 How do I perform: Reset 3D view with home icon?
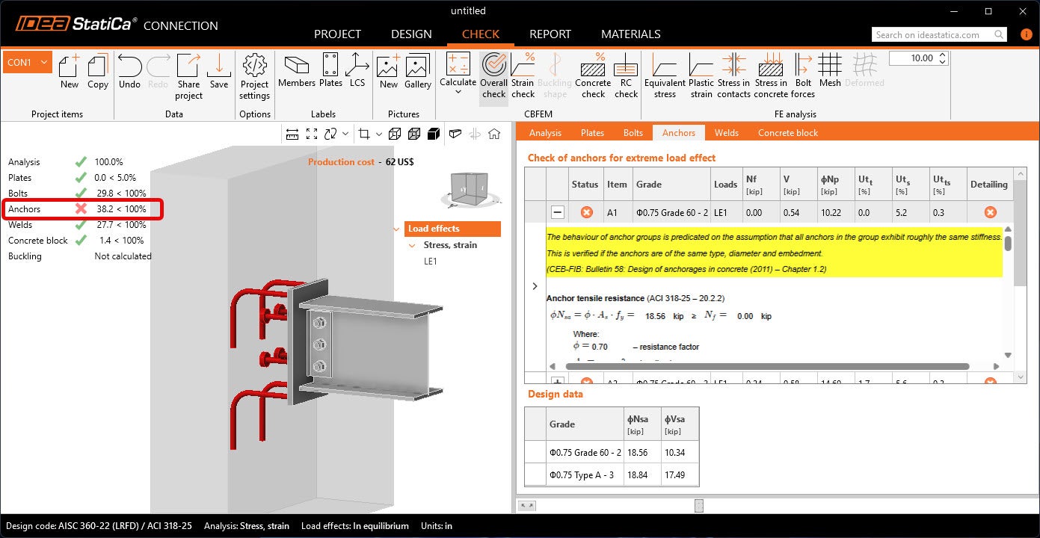tap(494, 134)
